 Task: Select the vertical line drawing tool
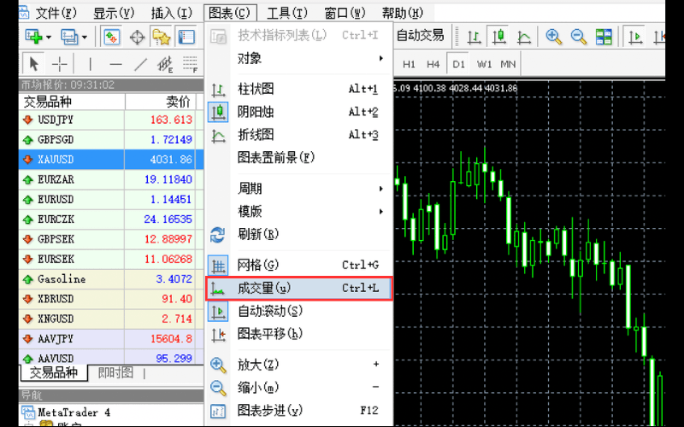[x=90, y=65]
